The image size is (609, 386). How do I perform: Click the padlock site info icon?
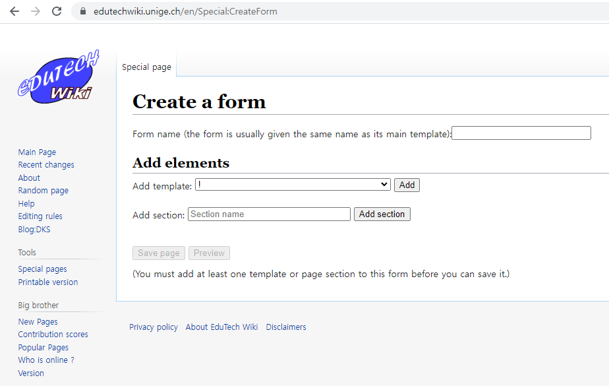[83, 11]
